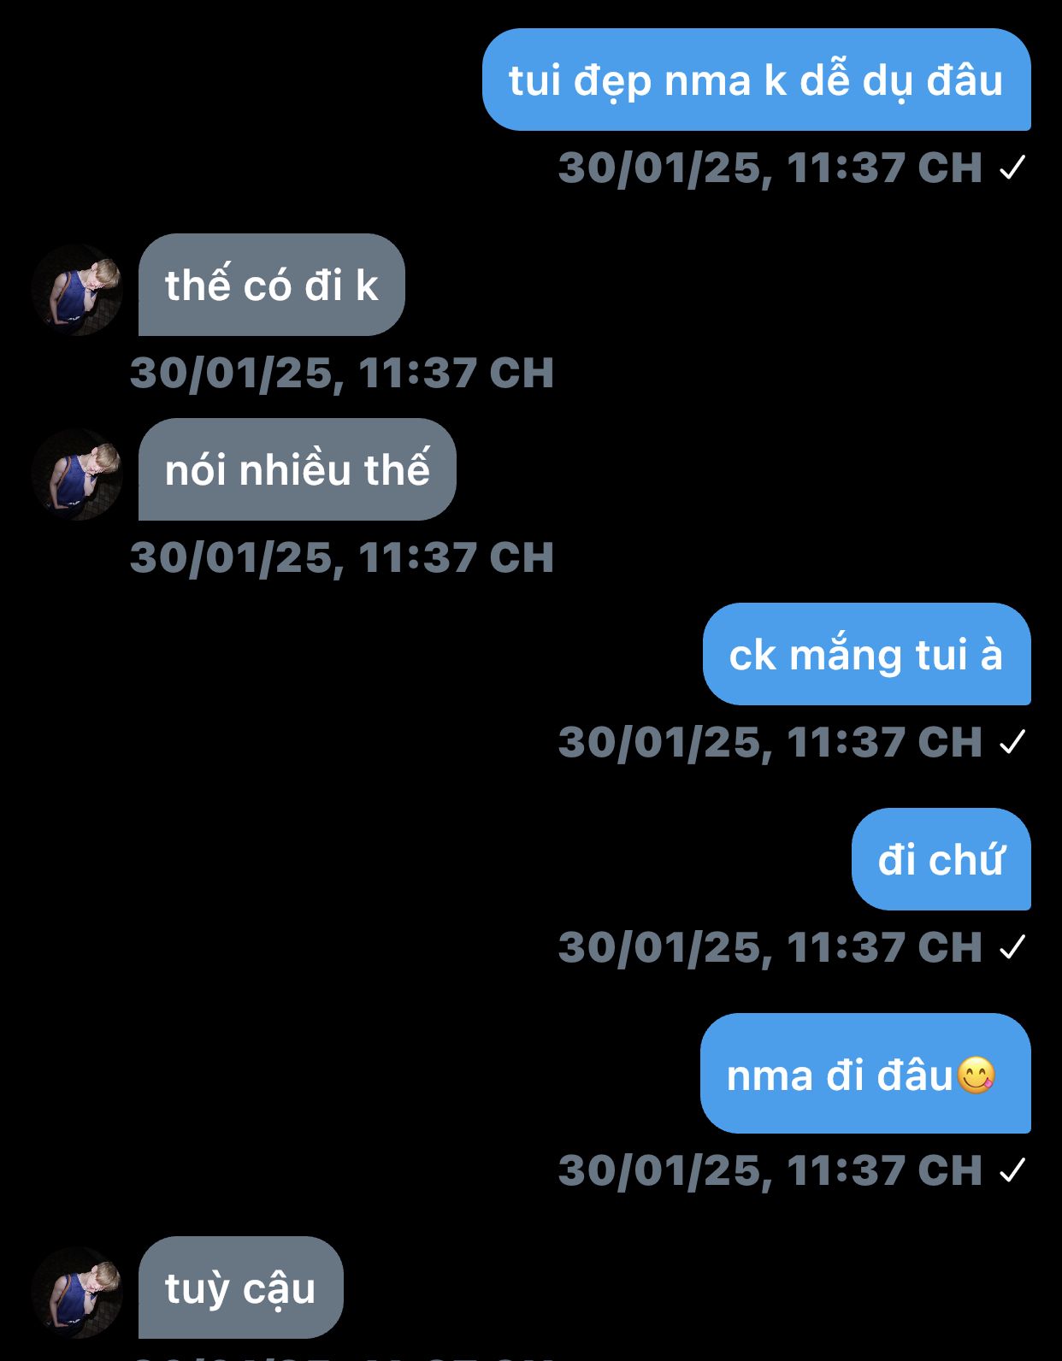The width and height of the screenshot is (1062, 1361).
Task: Click the timestamp below "thế có đi k"
Action: (x=342, y=374)
